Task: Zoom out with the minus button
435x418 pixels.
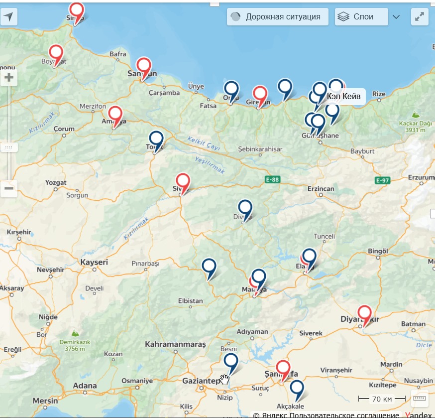Action: 8,188
